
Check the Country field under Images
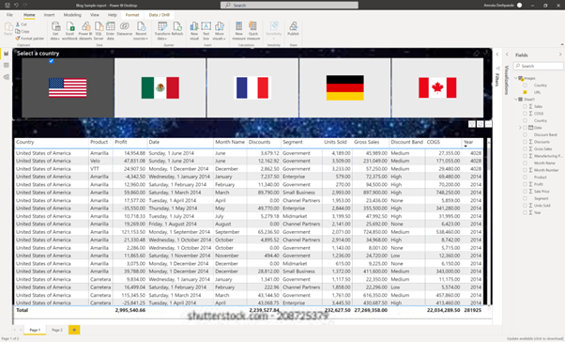(525, 85)
